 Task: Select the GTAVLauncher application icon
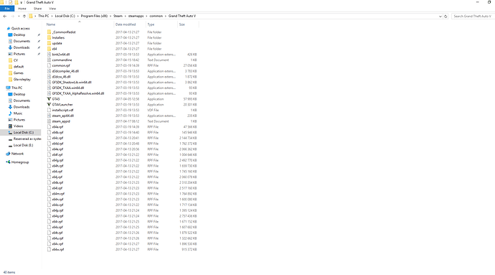click(x=49, y=104)
